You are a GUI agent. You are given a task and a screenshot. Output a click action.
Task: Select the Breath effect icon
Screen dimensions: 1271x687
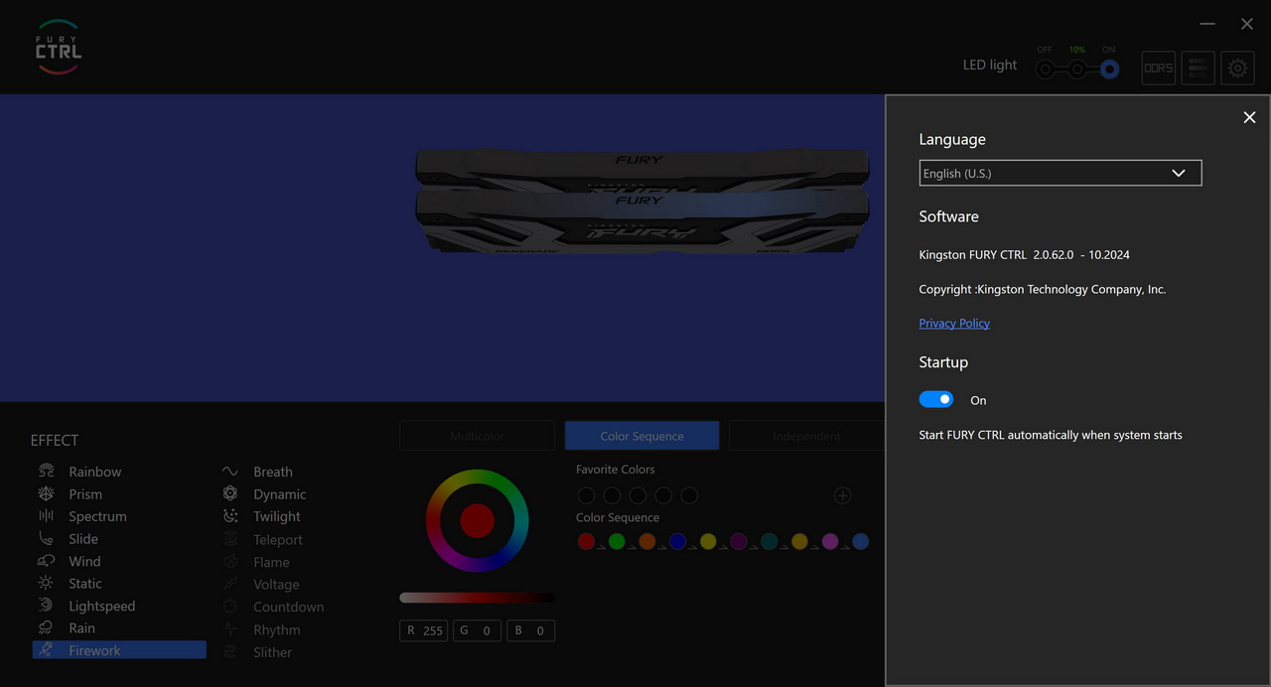pyautogui.click(x=230, y=472)
